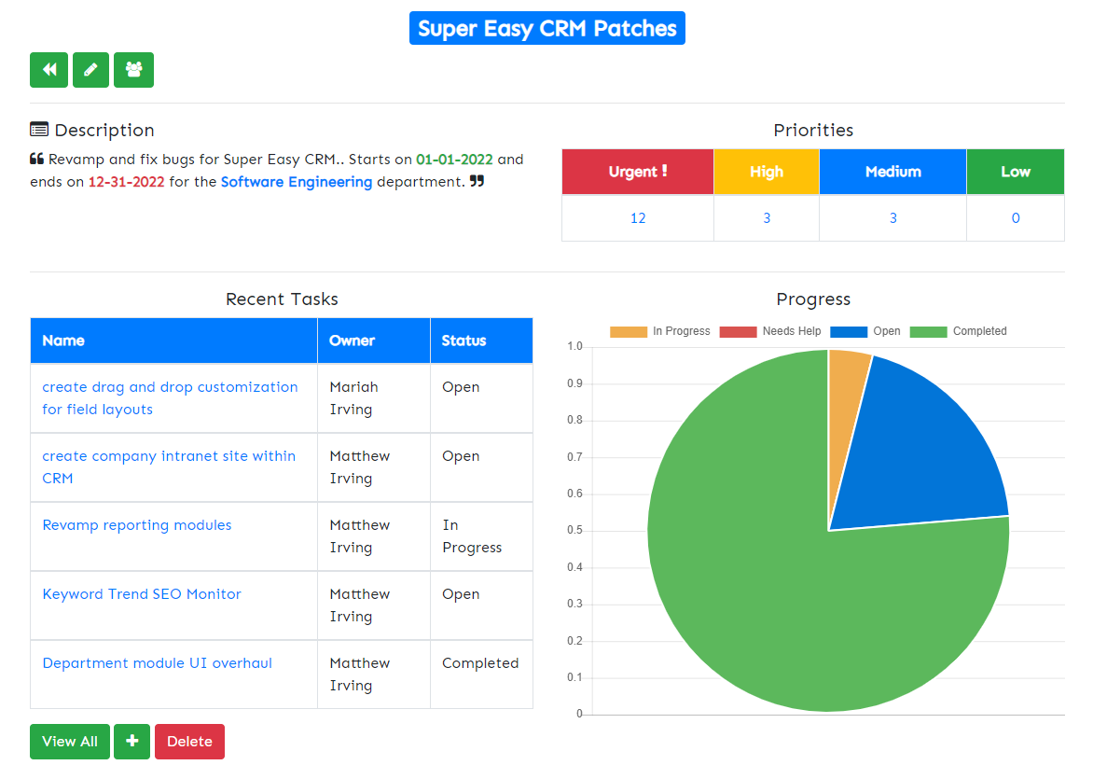
Task: Open team members group icon button
Action: pyautogui.click(x=134, y=70)
